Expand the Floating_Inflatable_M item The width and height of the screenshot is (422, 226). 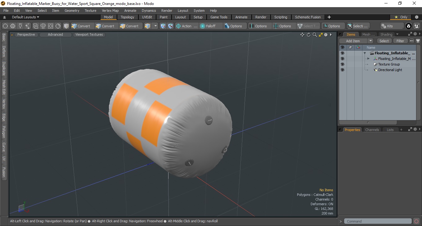(x=368, y=59)
